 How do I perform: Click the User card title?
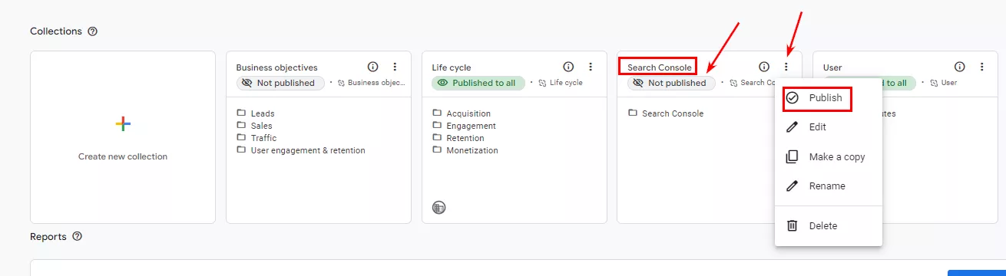[x=832, y=67]
